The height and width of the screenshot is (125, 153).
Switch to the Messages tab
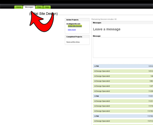click(29, 7)
